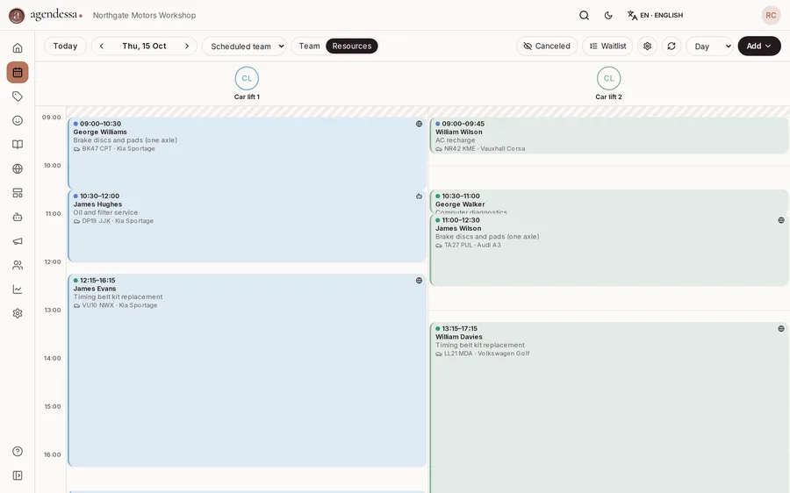
Task: Click globe icon on George Williams appointment
Action: point(420,124)
